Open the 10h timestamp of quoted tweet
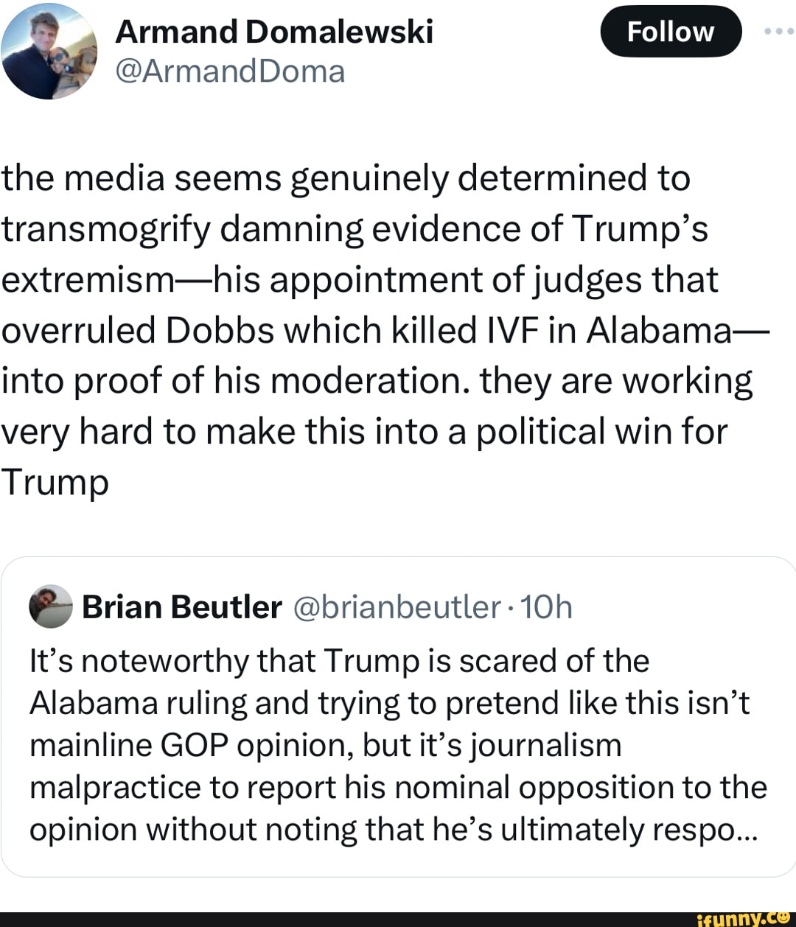Image resolution: width=796 pixels, height=927 pixels. pyautogui.click(x=546, y=606)
